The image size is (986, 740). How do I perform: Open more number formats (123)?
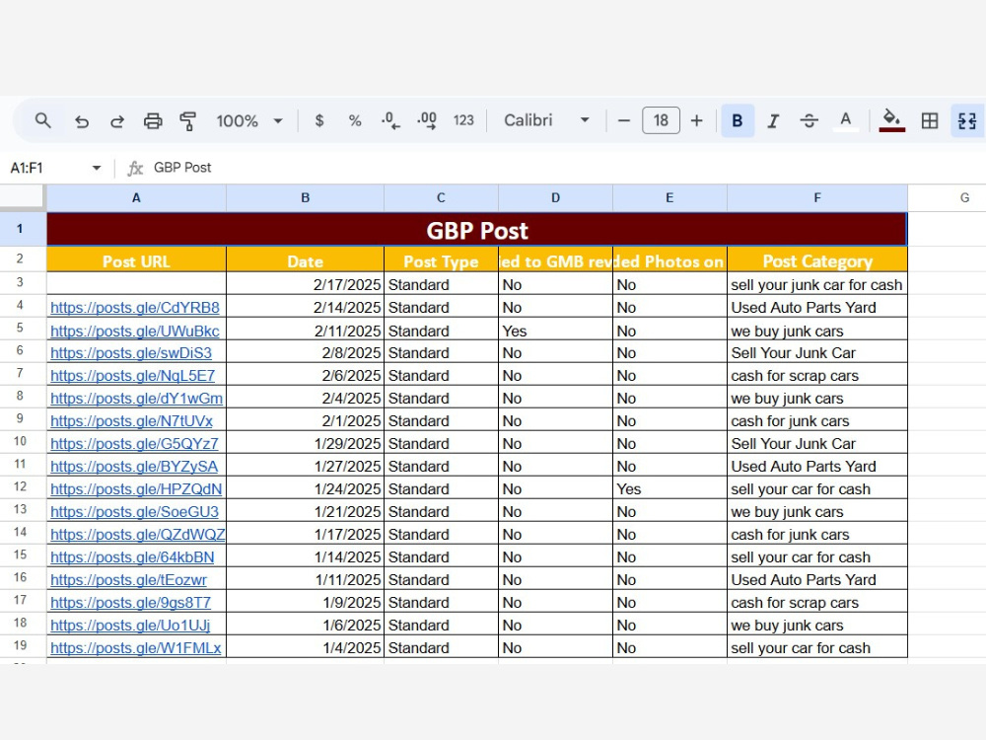tap(463, 120)
